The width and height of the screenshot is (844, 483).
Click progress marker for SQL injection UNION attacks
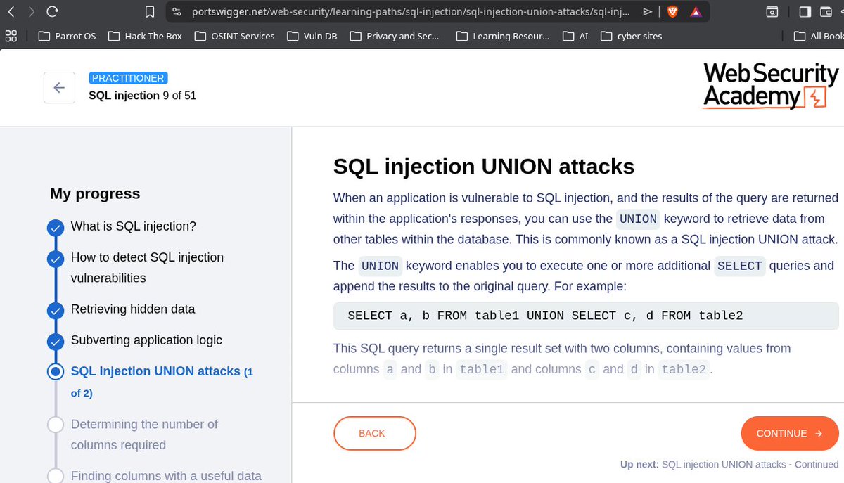point(56,372)
